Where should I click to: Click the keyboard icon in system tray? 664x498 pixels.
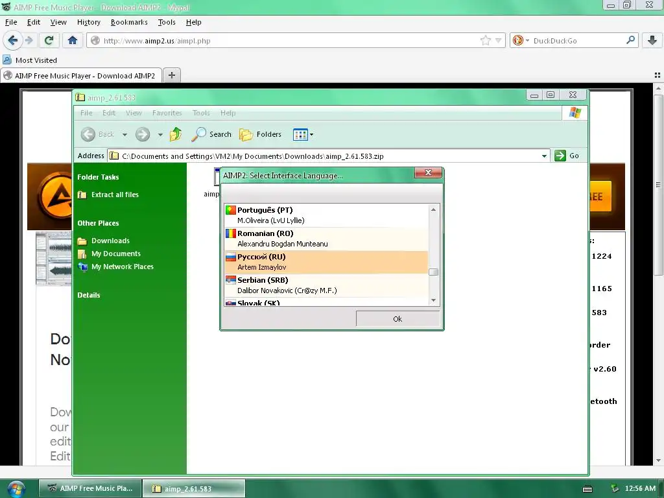(x=587, y=489)
